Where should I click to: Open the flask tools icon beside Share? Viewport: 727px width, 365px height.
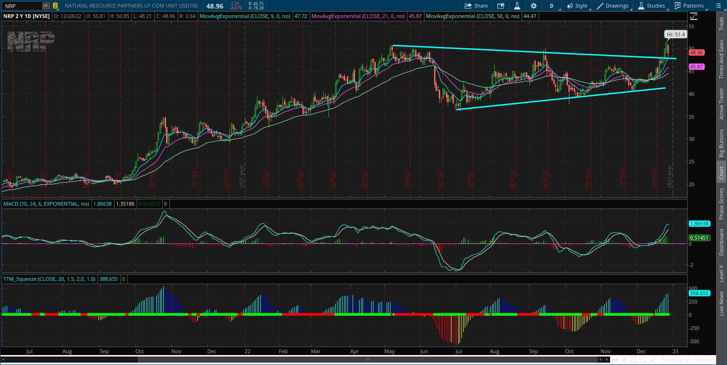point(517,6)
